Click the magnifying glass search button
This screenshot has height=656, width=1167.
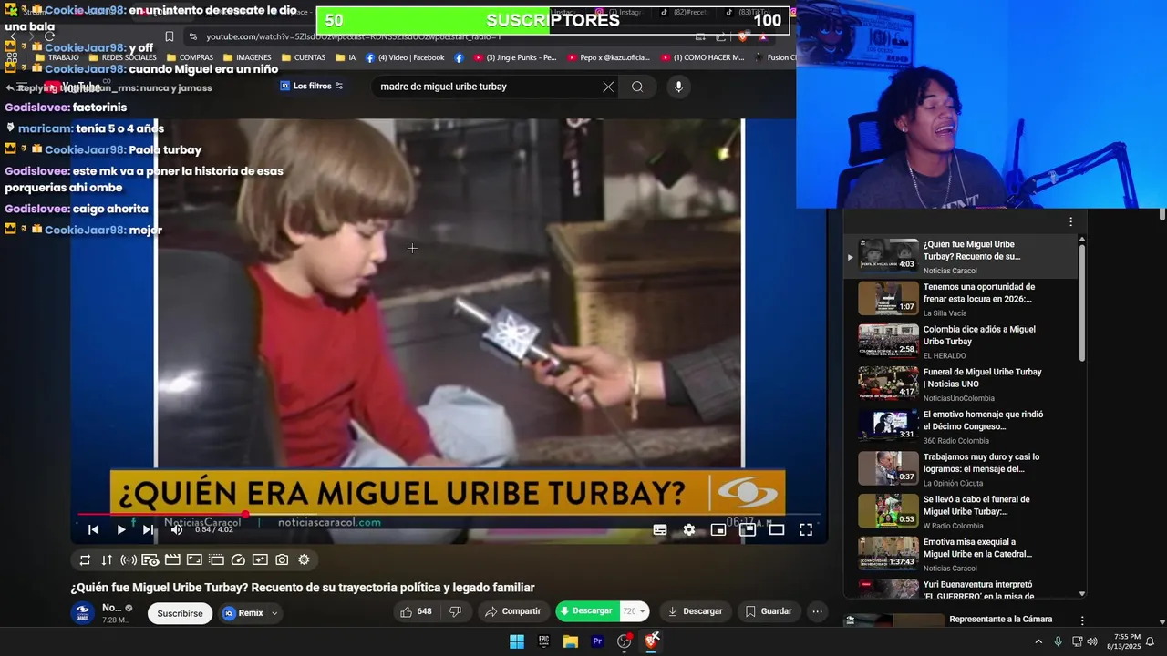click(x=637, y=87)
